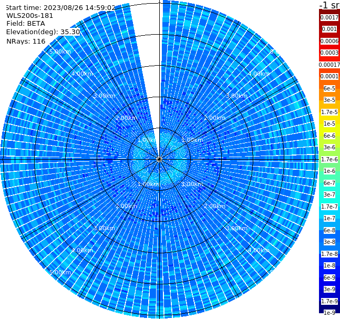Click the 1.7e-7 colorbar tick
Viewport: 340px width, 319px height.
tap(329, 207)
